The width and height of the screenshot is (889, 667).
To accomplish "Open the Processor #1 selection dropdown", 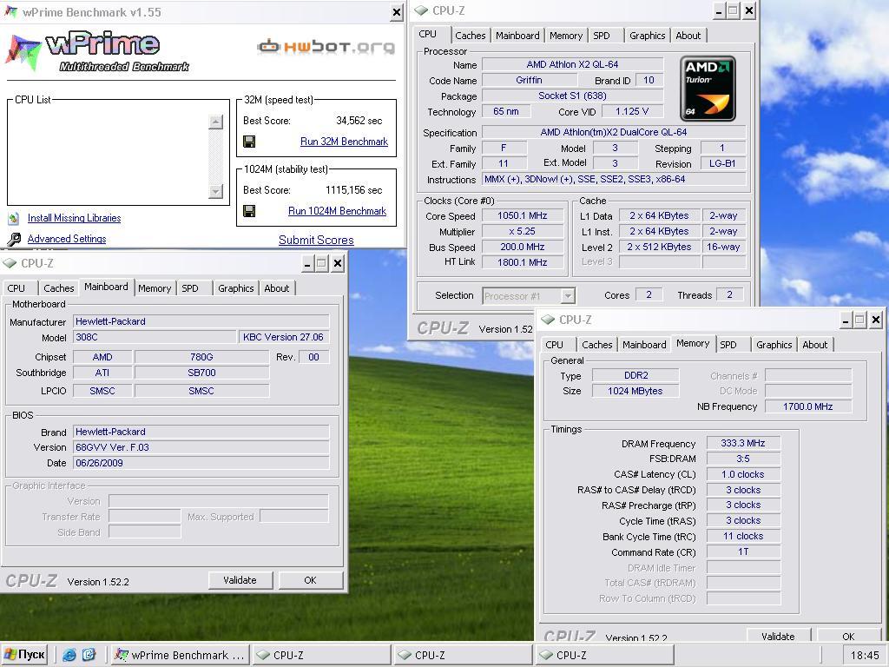I will point(567,295).
